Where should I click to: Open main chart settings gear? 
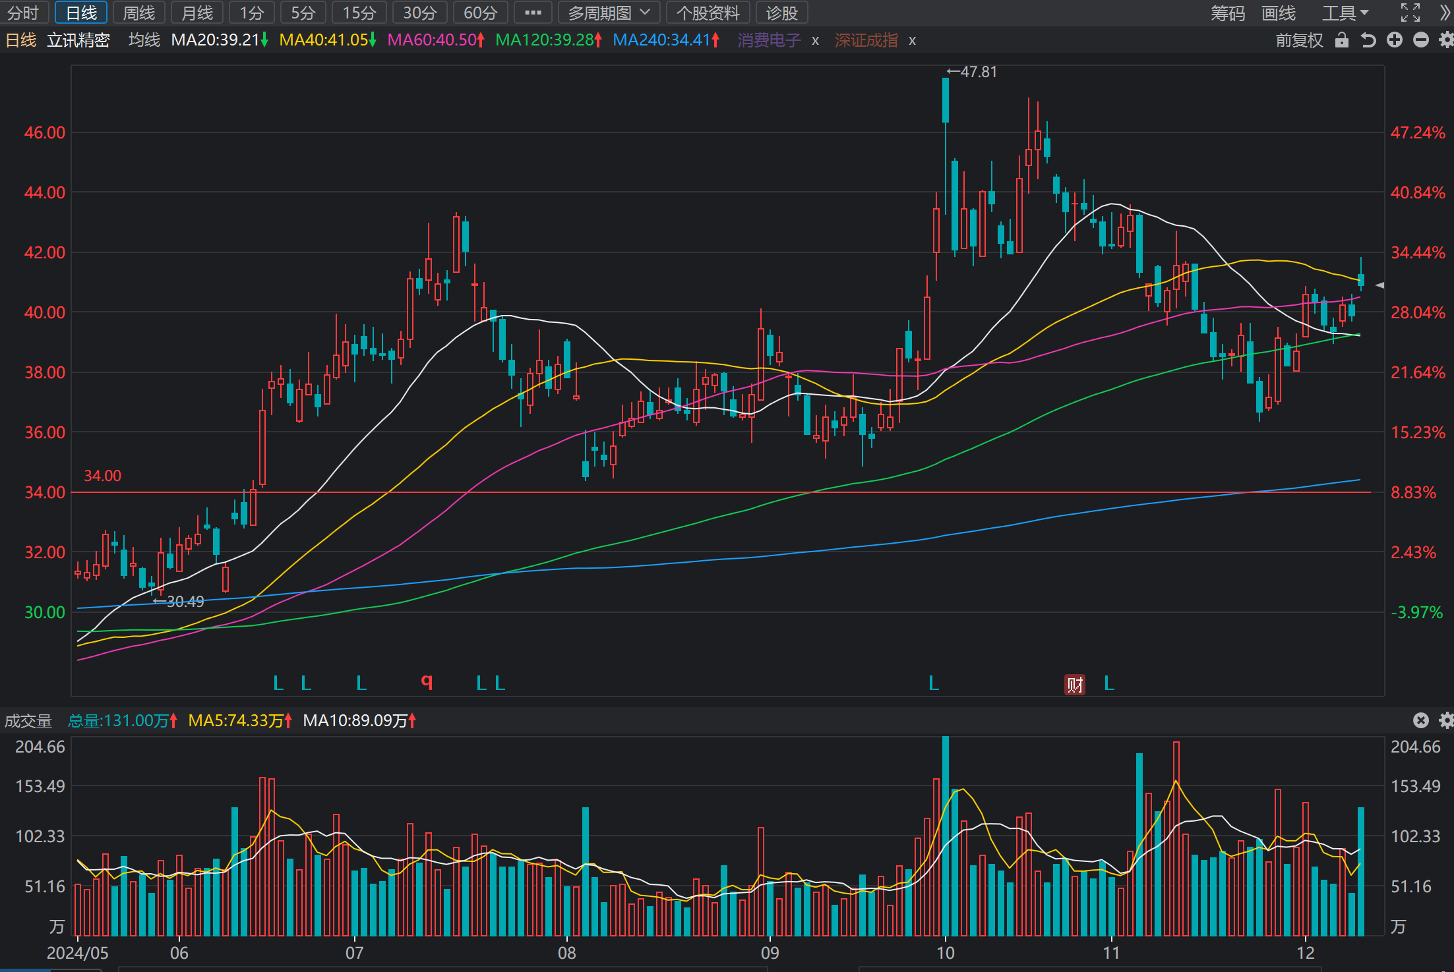pyautogui.click(x=1446, y=40)
